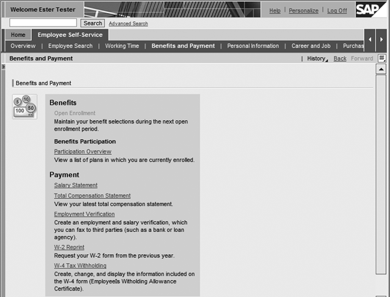
Task: Open W-2 Reprint link
Action: pyautogui.click(x=69, y=247)
